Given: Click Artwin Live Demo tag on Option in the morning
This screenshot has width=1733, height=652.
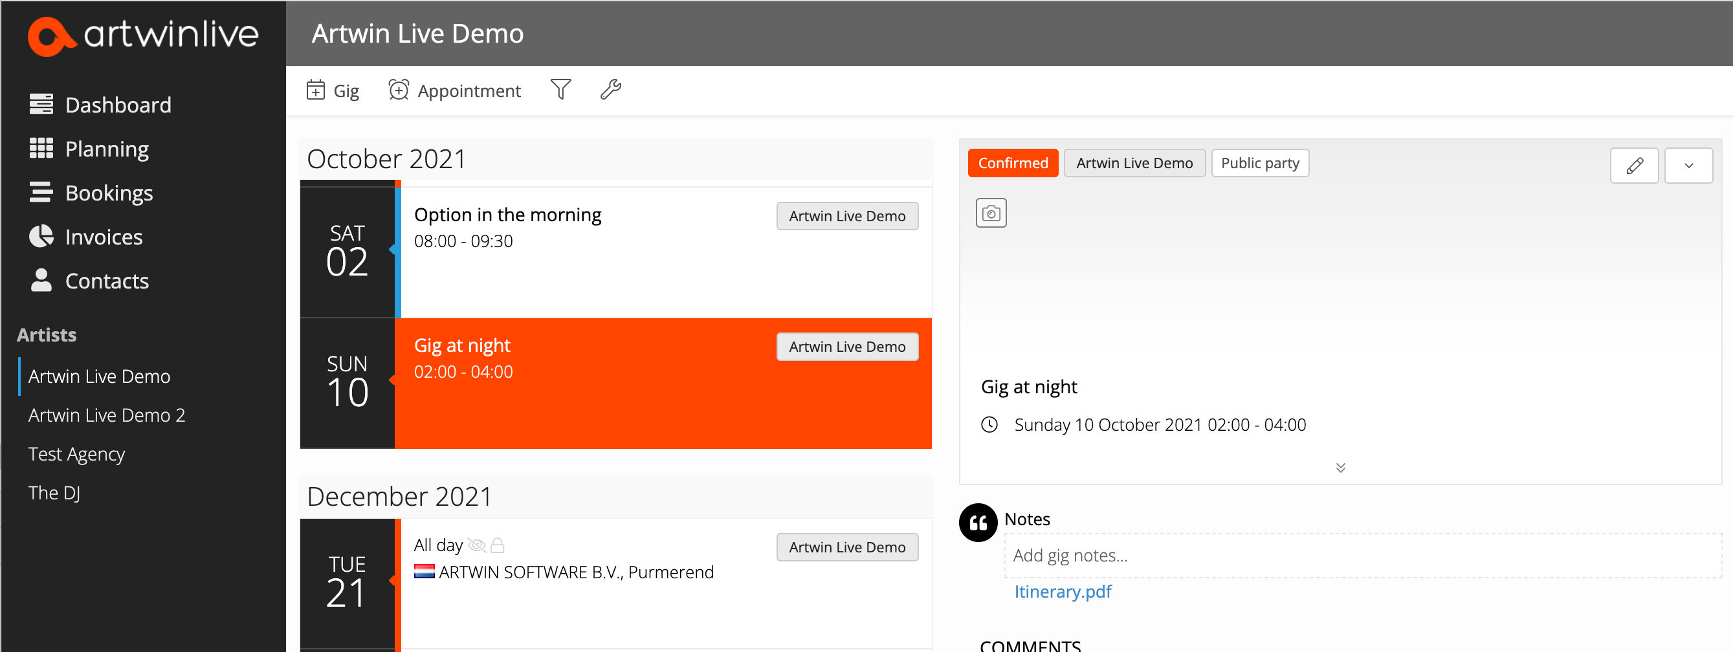Looking at the screenshot, I should pos(847,217).
